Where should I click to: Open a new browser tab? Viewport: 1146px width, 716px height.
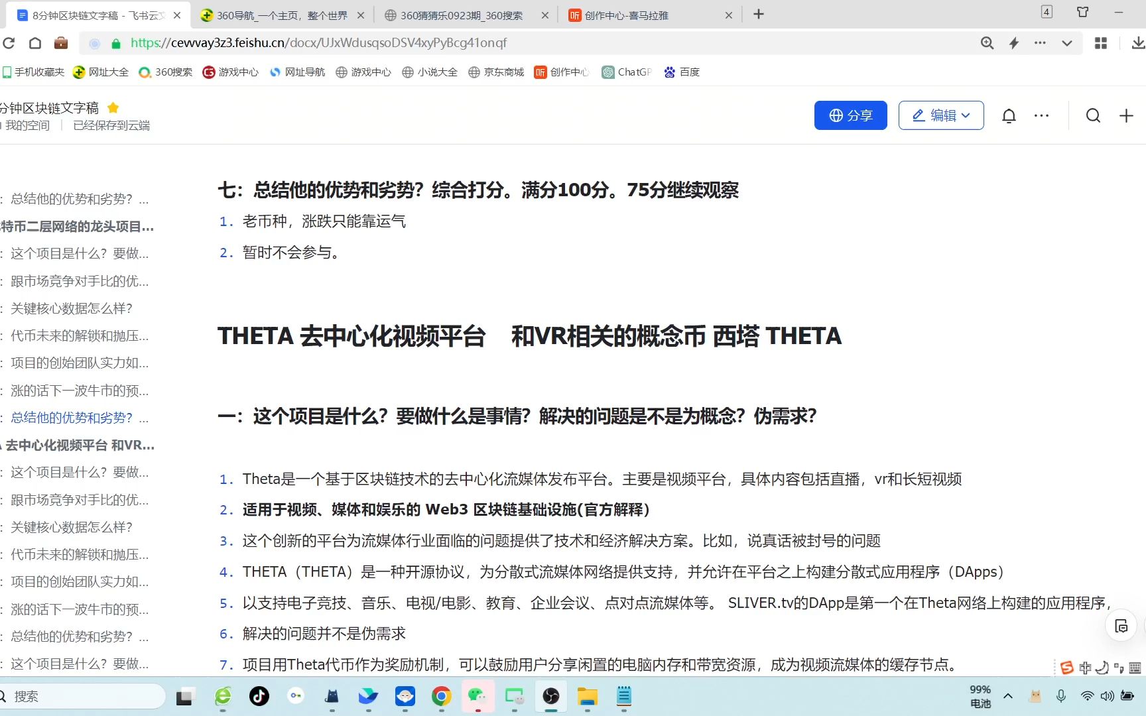(759, 14)
